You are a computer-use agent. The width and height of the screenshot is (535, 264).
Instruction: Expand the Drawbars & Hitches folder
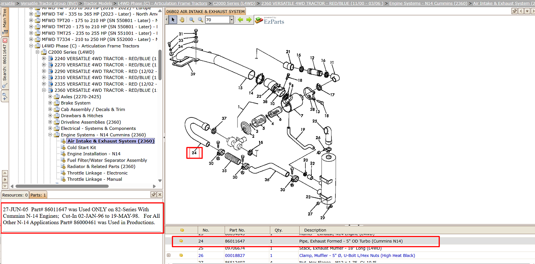(x=50, y=116)
